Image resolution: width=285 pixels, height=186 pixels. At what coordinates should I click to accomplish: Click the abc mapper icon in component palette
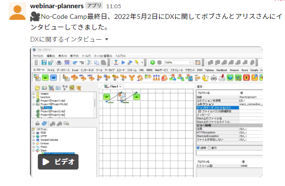click(x=156, y=77)
